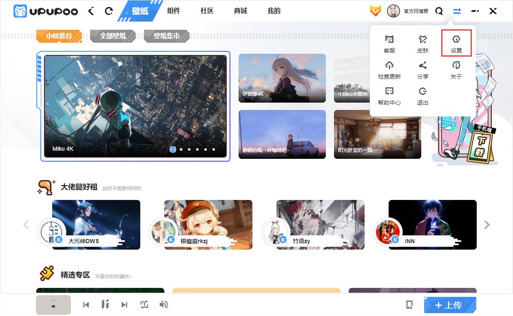
Task: Click the 上传 upload button
Action: [450, 305]
